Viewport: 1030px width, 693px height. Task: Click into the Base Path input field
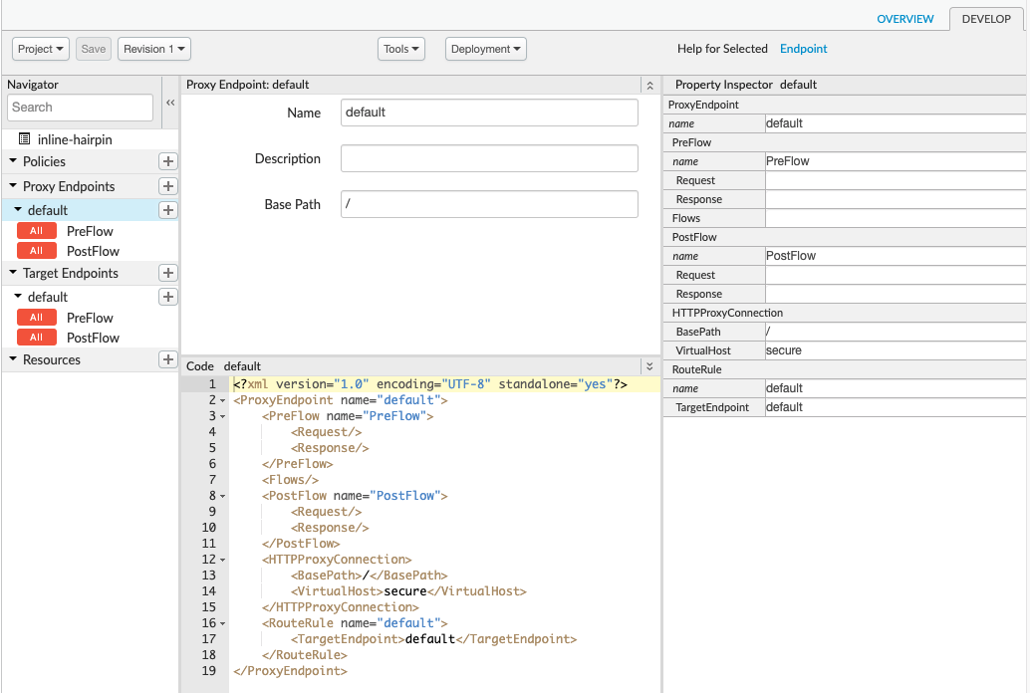point(489,204)
